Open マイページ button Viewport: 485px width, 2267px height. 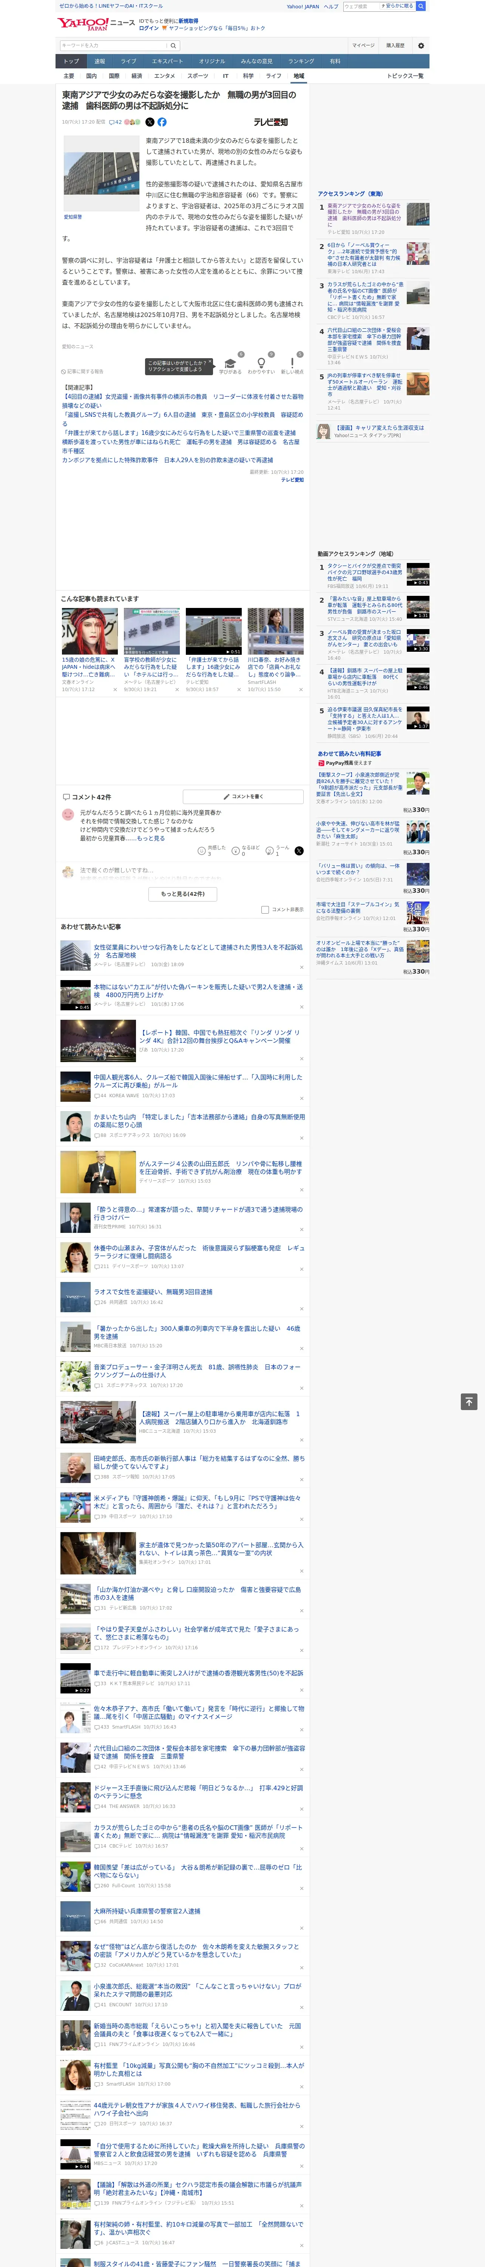(x=363, y=46)
